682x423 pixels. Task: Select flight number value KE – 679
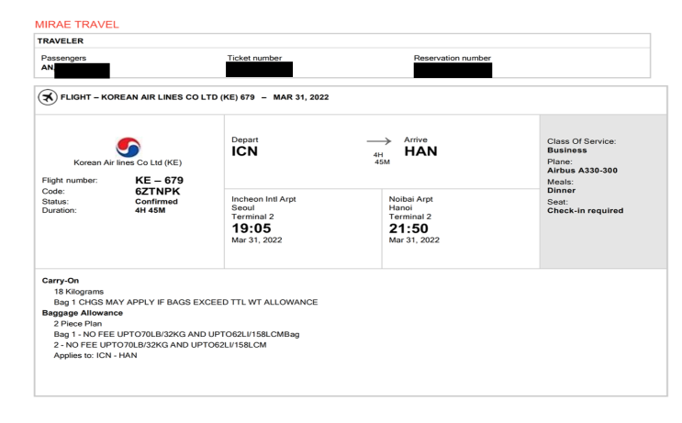[159, 180]
